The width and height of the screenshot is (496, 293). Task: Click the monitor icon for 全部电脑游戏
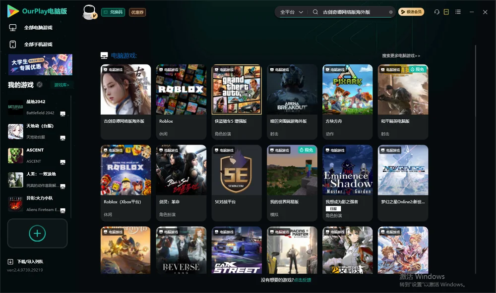[13, 28]
